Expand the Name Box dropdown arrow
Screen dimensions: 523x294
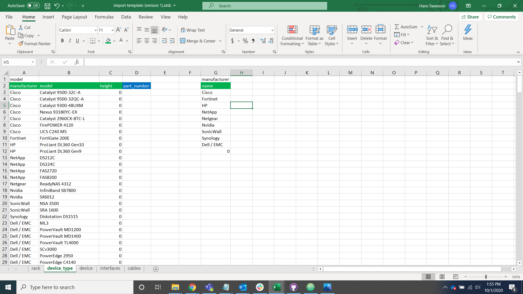33,62
